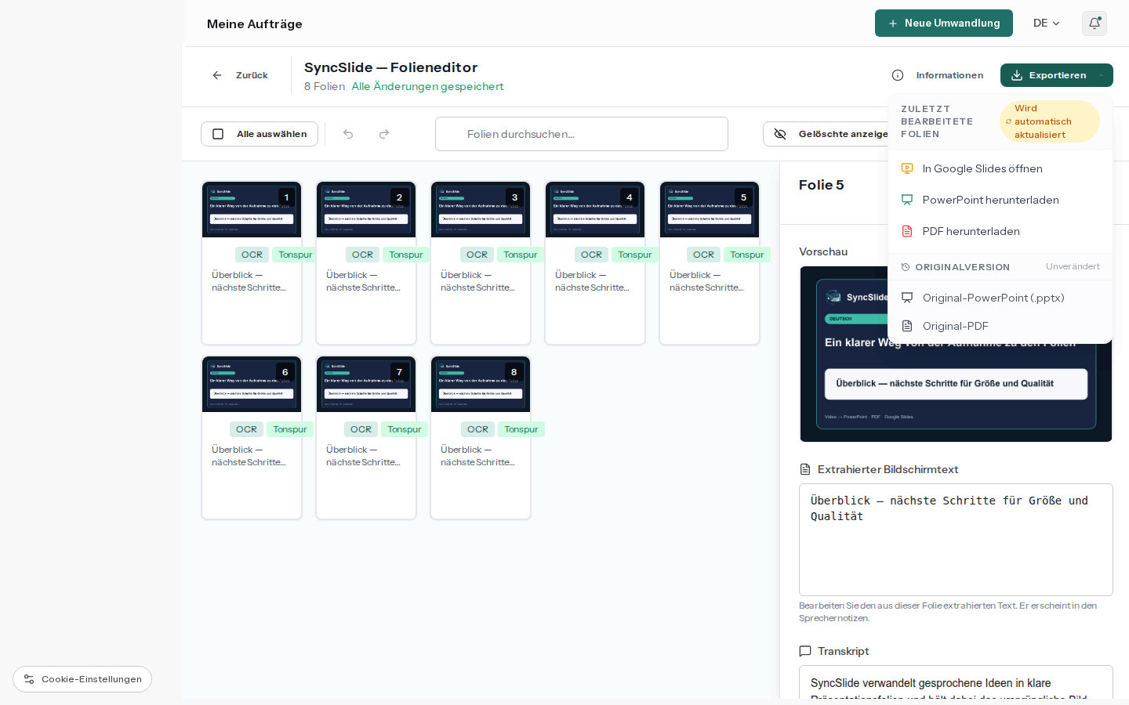Toggle Gelöschte anzeigen visibility

click(x=826, y=134)
